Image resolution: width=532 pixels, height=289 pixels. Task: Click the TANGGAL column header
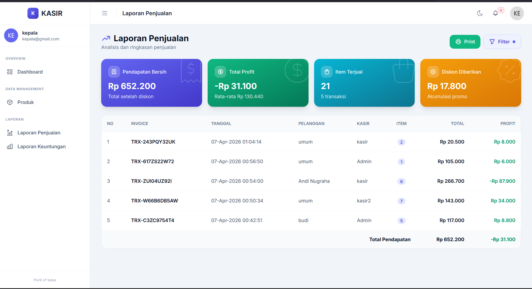(x=221, y=124)
